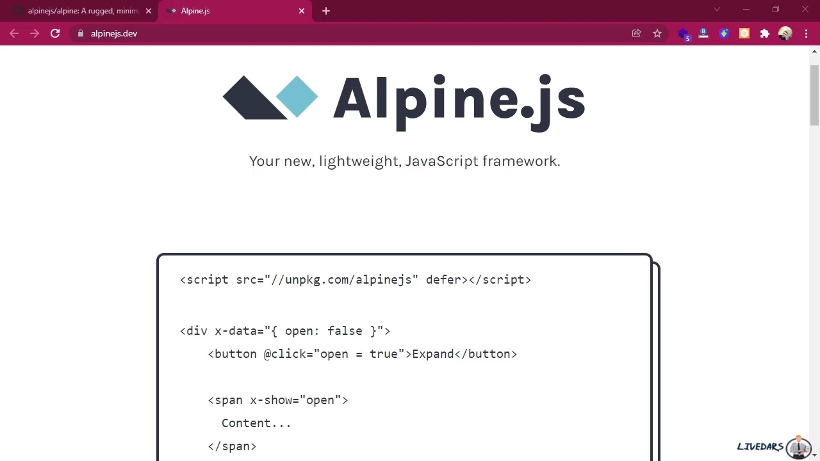Share this page using the share icon
The height and width of the screenshot is (461, 820).
(x=636, y=33)
